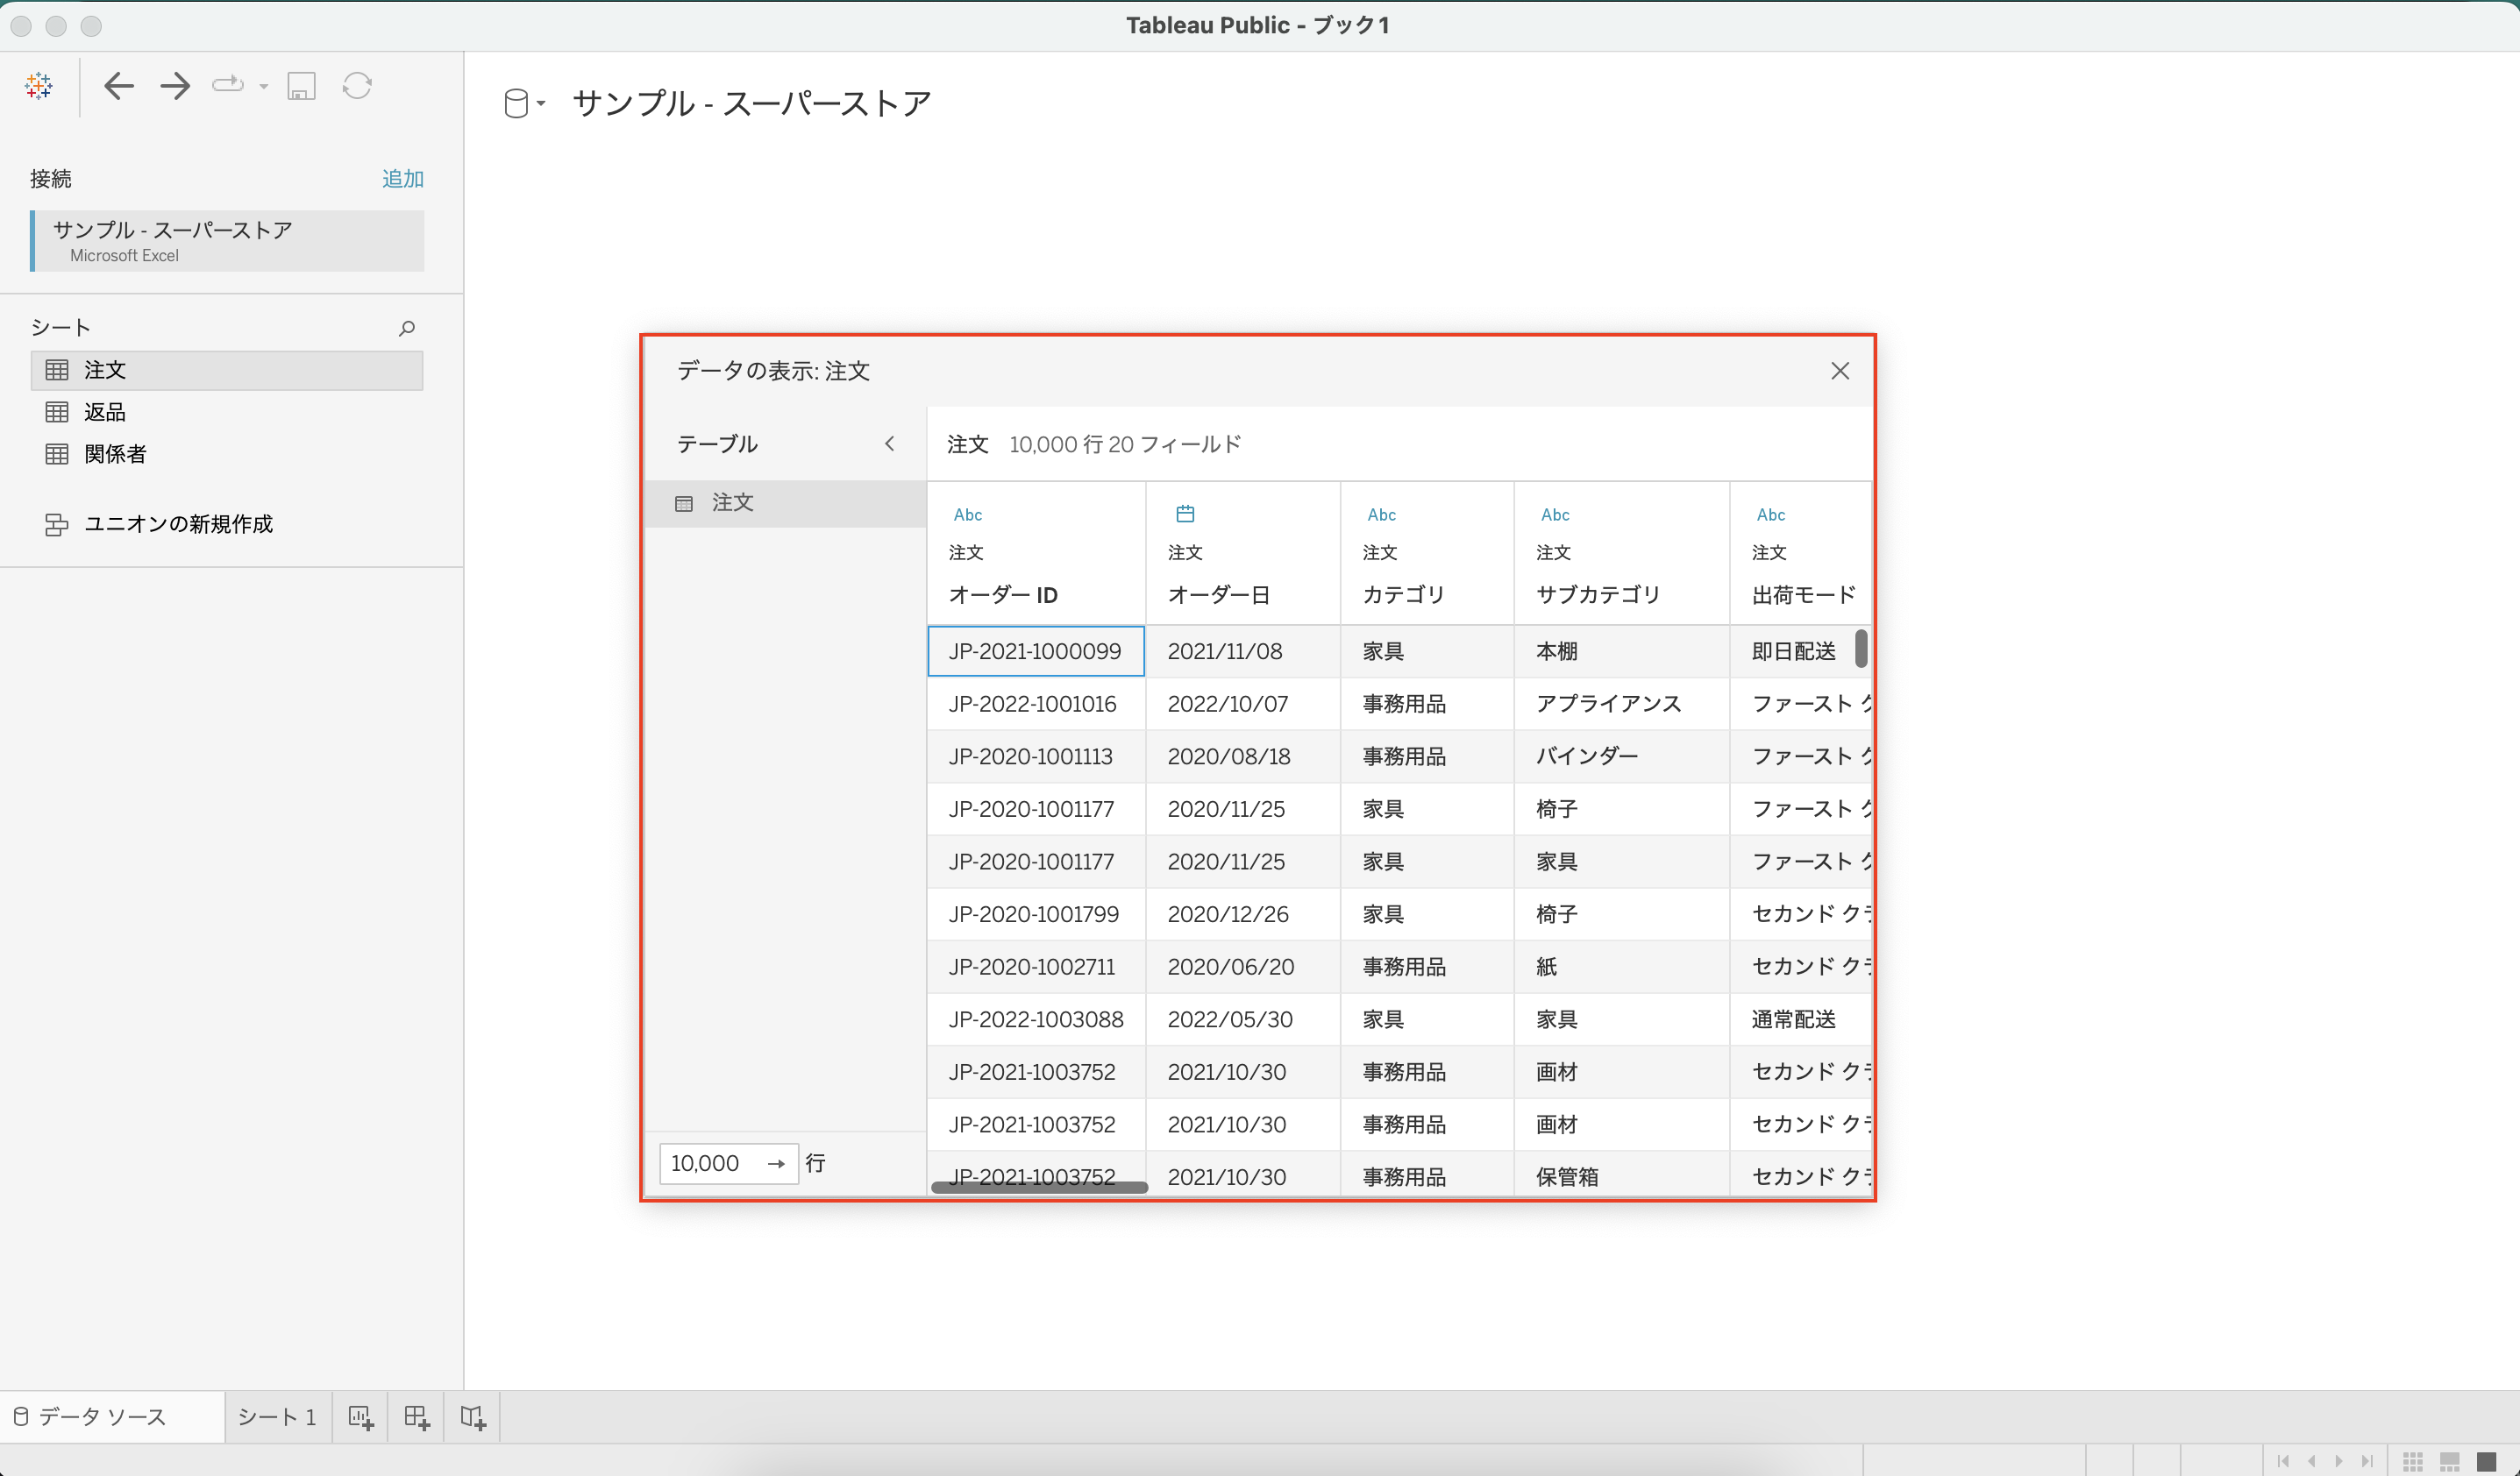This screenshot has height=1476, width=2520.
Task: Create a new story
Action: pyautogui.click(x=471, y=1417)
